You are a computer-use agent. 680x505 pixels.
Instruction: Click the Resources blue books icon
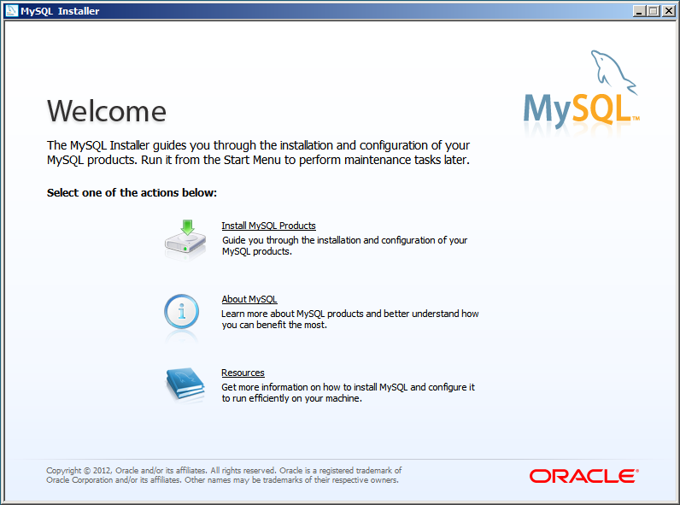(185, 384)
